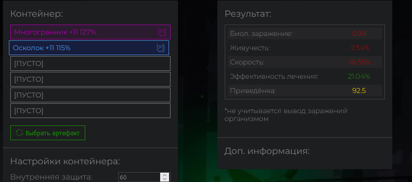This screenshot has height=182, width=412.
Task: Click the Скорость value -16.55%
Action: click(x=359, y=62)
